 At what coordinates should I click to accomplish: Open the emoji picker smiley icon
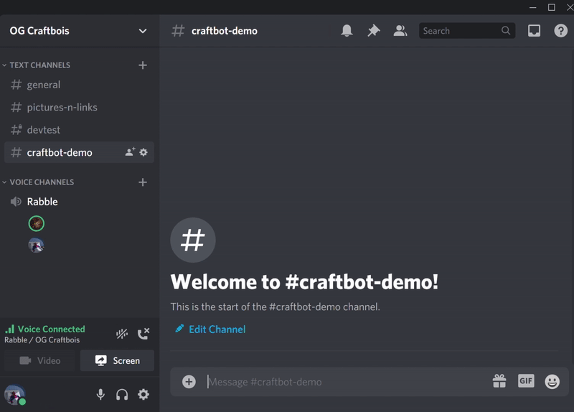(552, 382)
